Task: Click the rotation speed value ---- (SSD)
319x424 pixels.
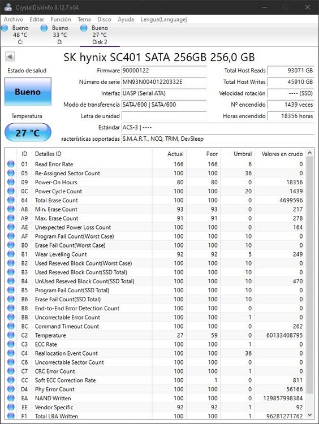Action: click(291, 93)
